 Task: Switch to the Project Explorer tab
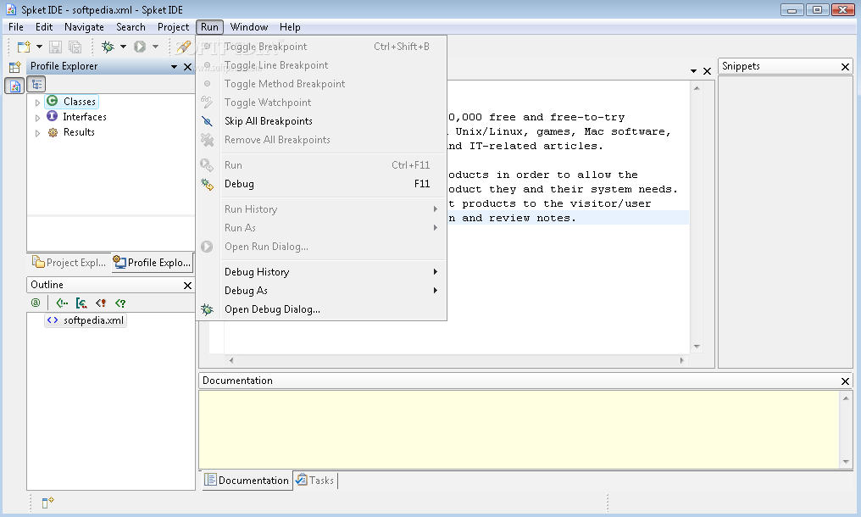pos(69,263)
